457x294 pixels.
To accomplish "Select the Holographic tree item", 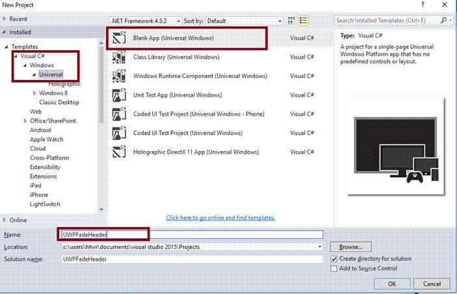I will [64, 84].
